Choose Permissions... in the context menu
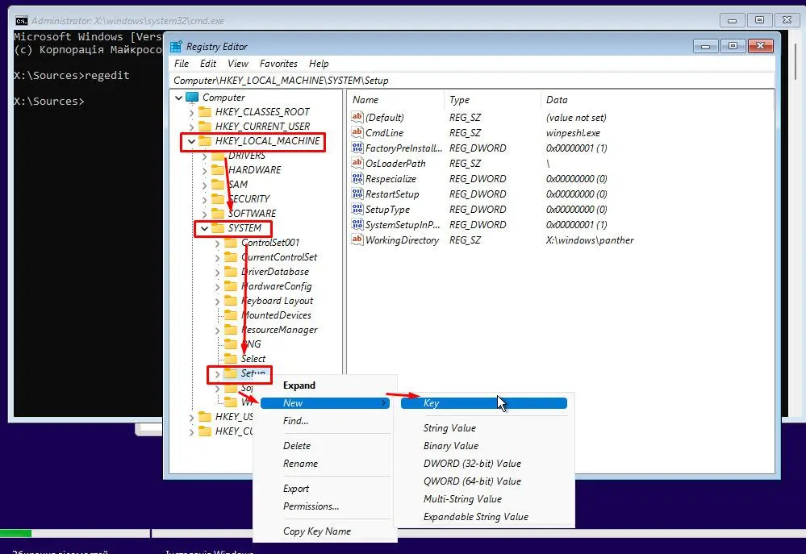Image resolution: width=806 pixels, height=554 pixels. (311, 506)
